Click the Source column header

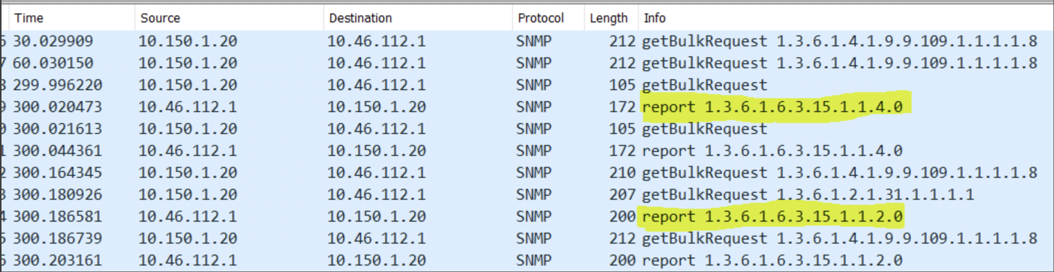160,18
